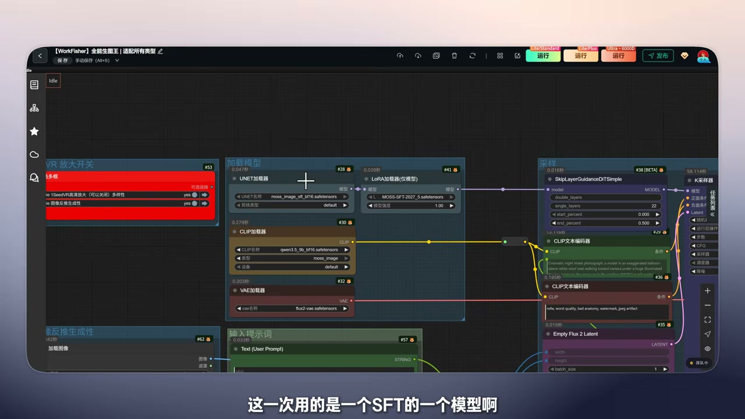This screenshot has height=419, width=745.
Task: Click the refresh icon in the top toolbar
Action: pos(473,56)
